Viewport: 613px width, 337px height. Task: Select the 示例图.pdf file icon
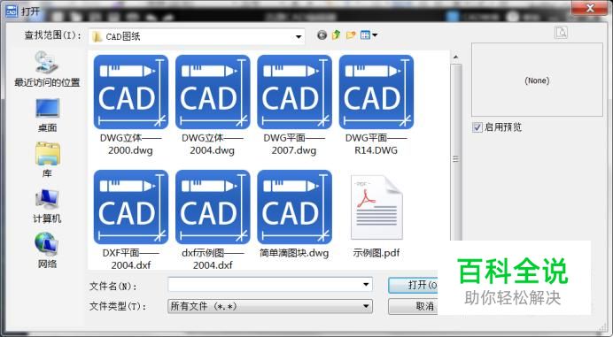376,207
